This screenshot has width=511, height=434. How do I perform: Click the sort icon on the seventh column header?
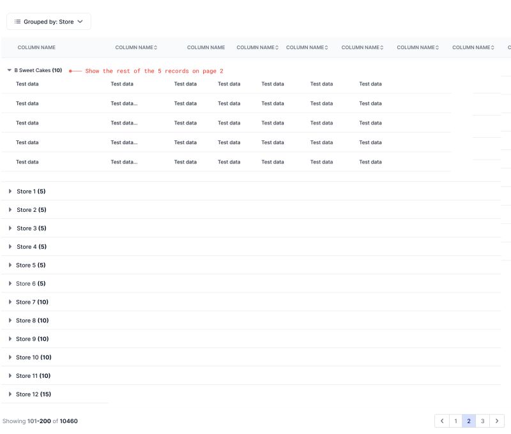click(x=436, y=47)
